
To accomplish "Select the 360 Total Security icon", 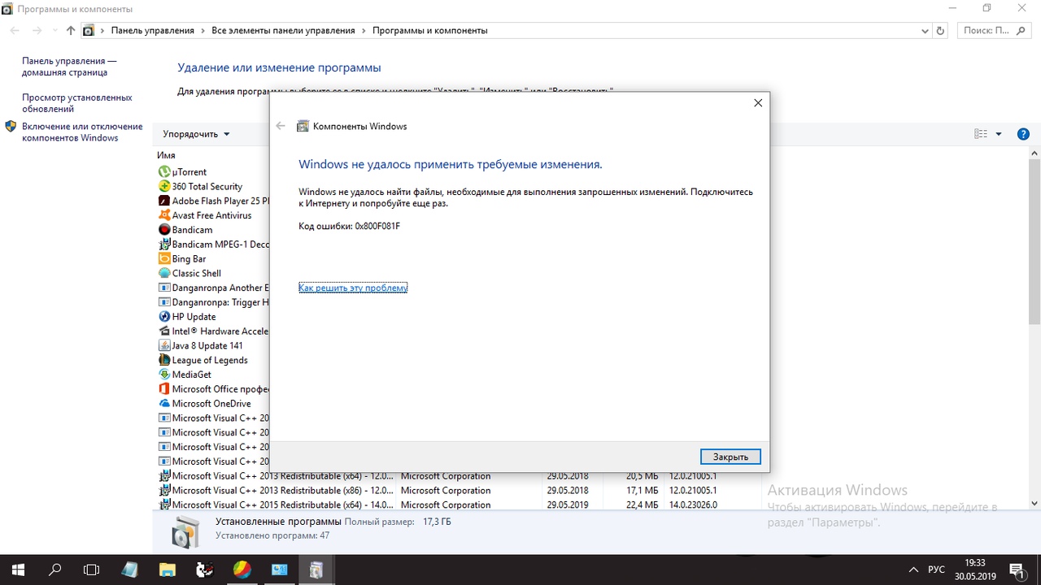I will point(165,187).
